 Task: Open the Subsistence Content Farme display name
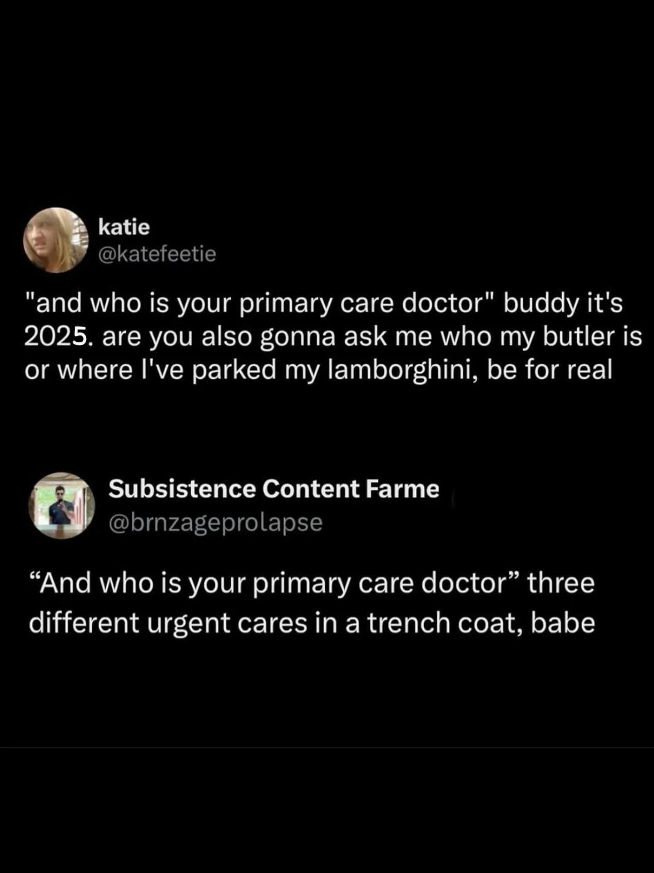(274, 489)
